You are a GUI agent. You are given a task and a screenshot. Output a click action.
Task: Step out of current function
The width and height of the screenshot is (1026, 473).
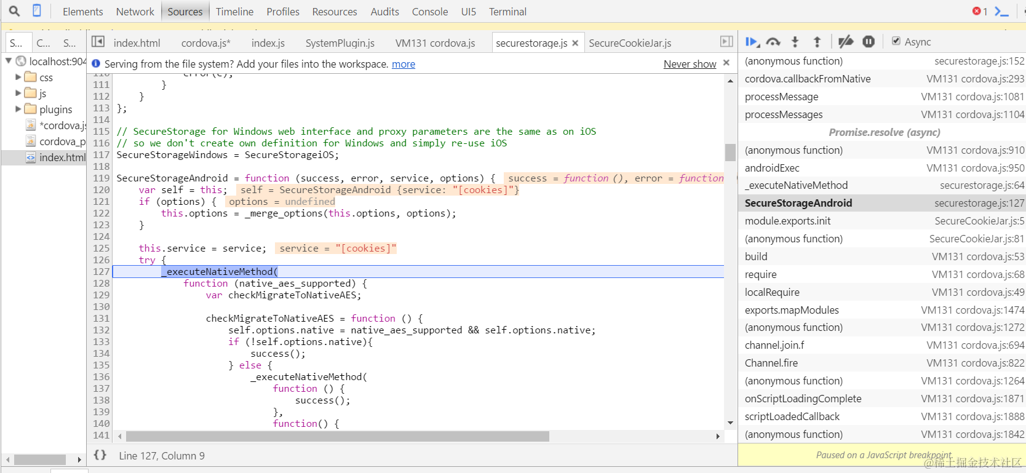[x=817, y=42]
